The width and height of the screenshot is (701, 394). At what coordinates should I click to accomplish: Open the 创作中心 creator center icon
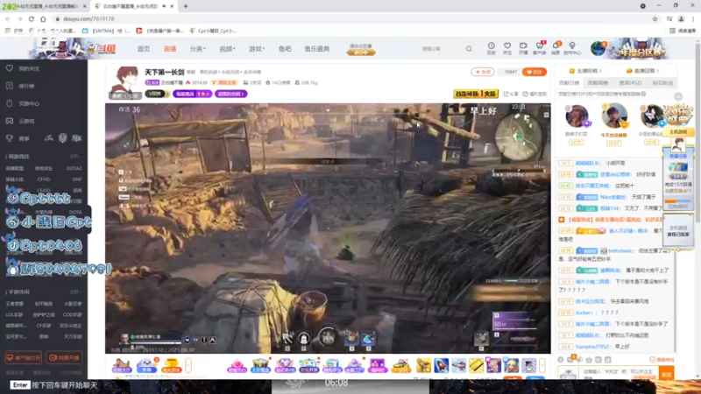[x=572, y=48]
